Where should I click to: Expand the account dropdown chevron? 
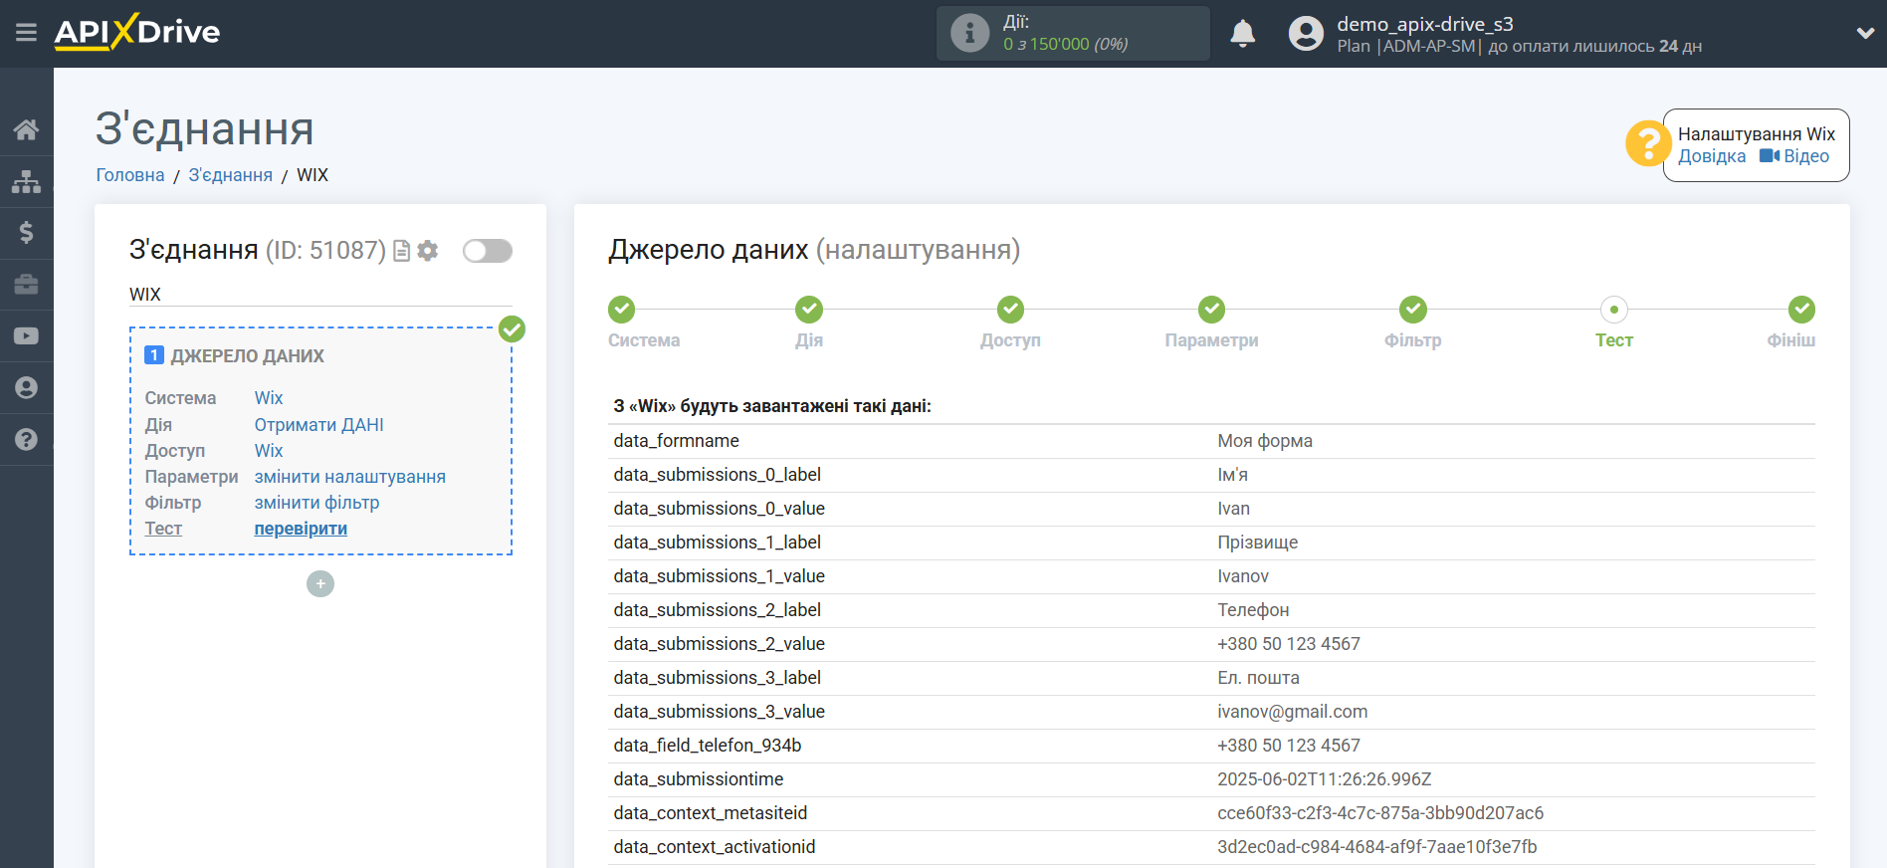coord(1865,33)
